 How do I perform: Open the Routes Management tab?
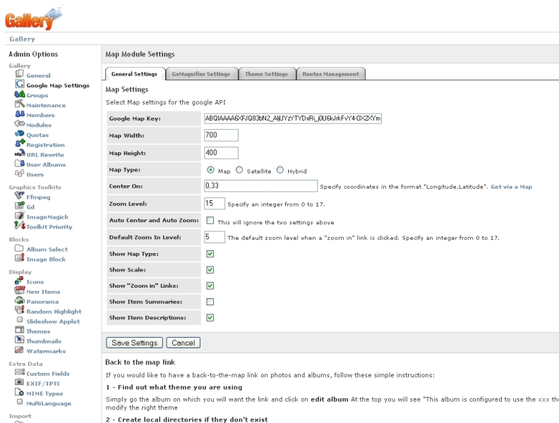(330, 74)
